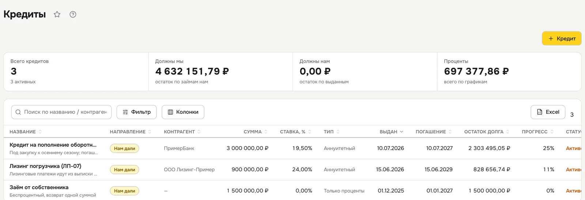
Task: Click the columns layout icon
Action: coord(170,112)
